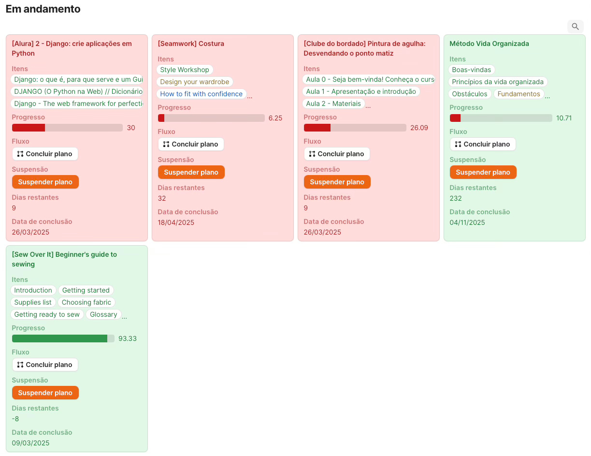Image resolution: width=591 pixels, height=456 pixels.
Task: Click the remaining days value 32
Action: 162,198
